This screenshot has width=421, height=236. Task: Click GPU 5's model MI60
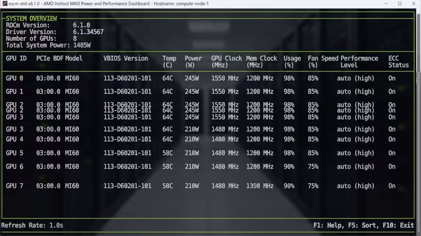tap(72, 153)
